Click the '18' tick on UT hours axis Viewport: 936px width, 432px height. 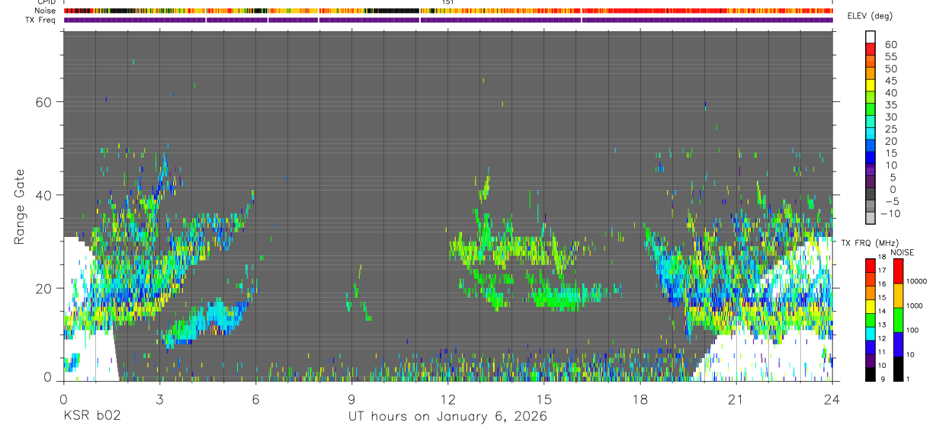point(640,398)
